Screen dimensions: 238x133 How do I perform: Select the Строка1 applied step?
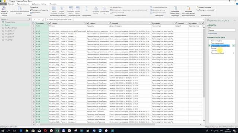(214, 48)
